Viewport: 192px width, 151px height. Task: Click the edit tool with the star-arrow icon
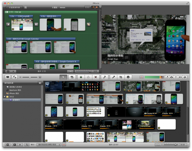(72, 77)
